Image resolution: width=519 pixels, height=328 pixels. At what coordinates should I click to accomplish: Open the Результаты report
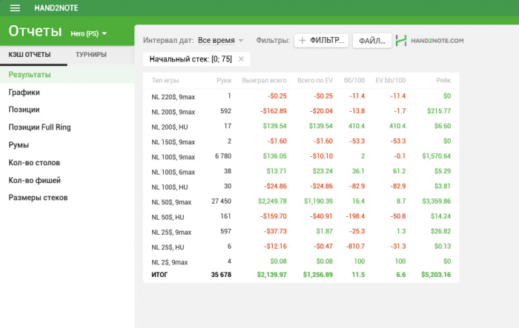point(30,75)
